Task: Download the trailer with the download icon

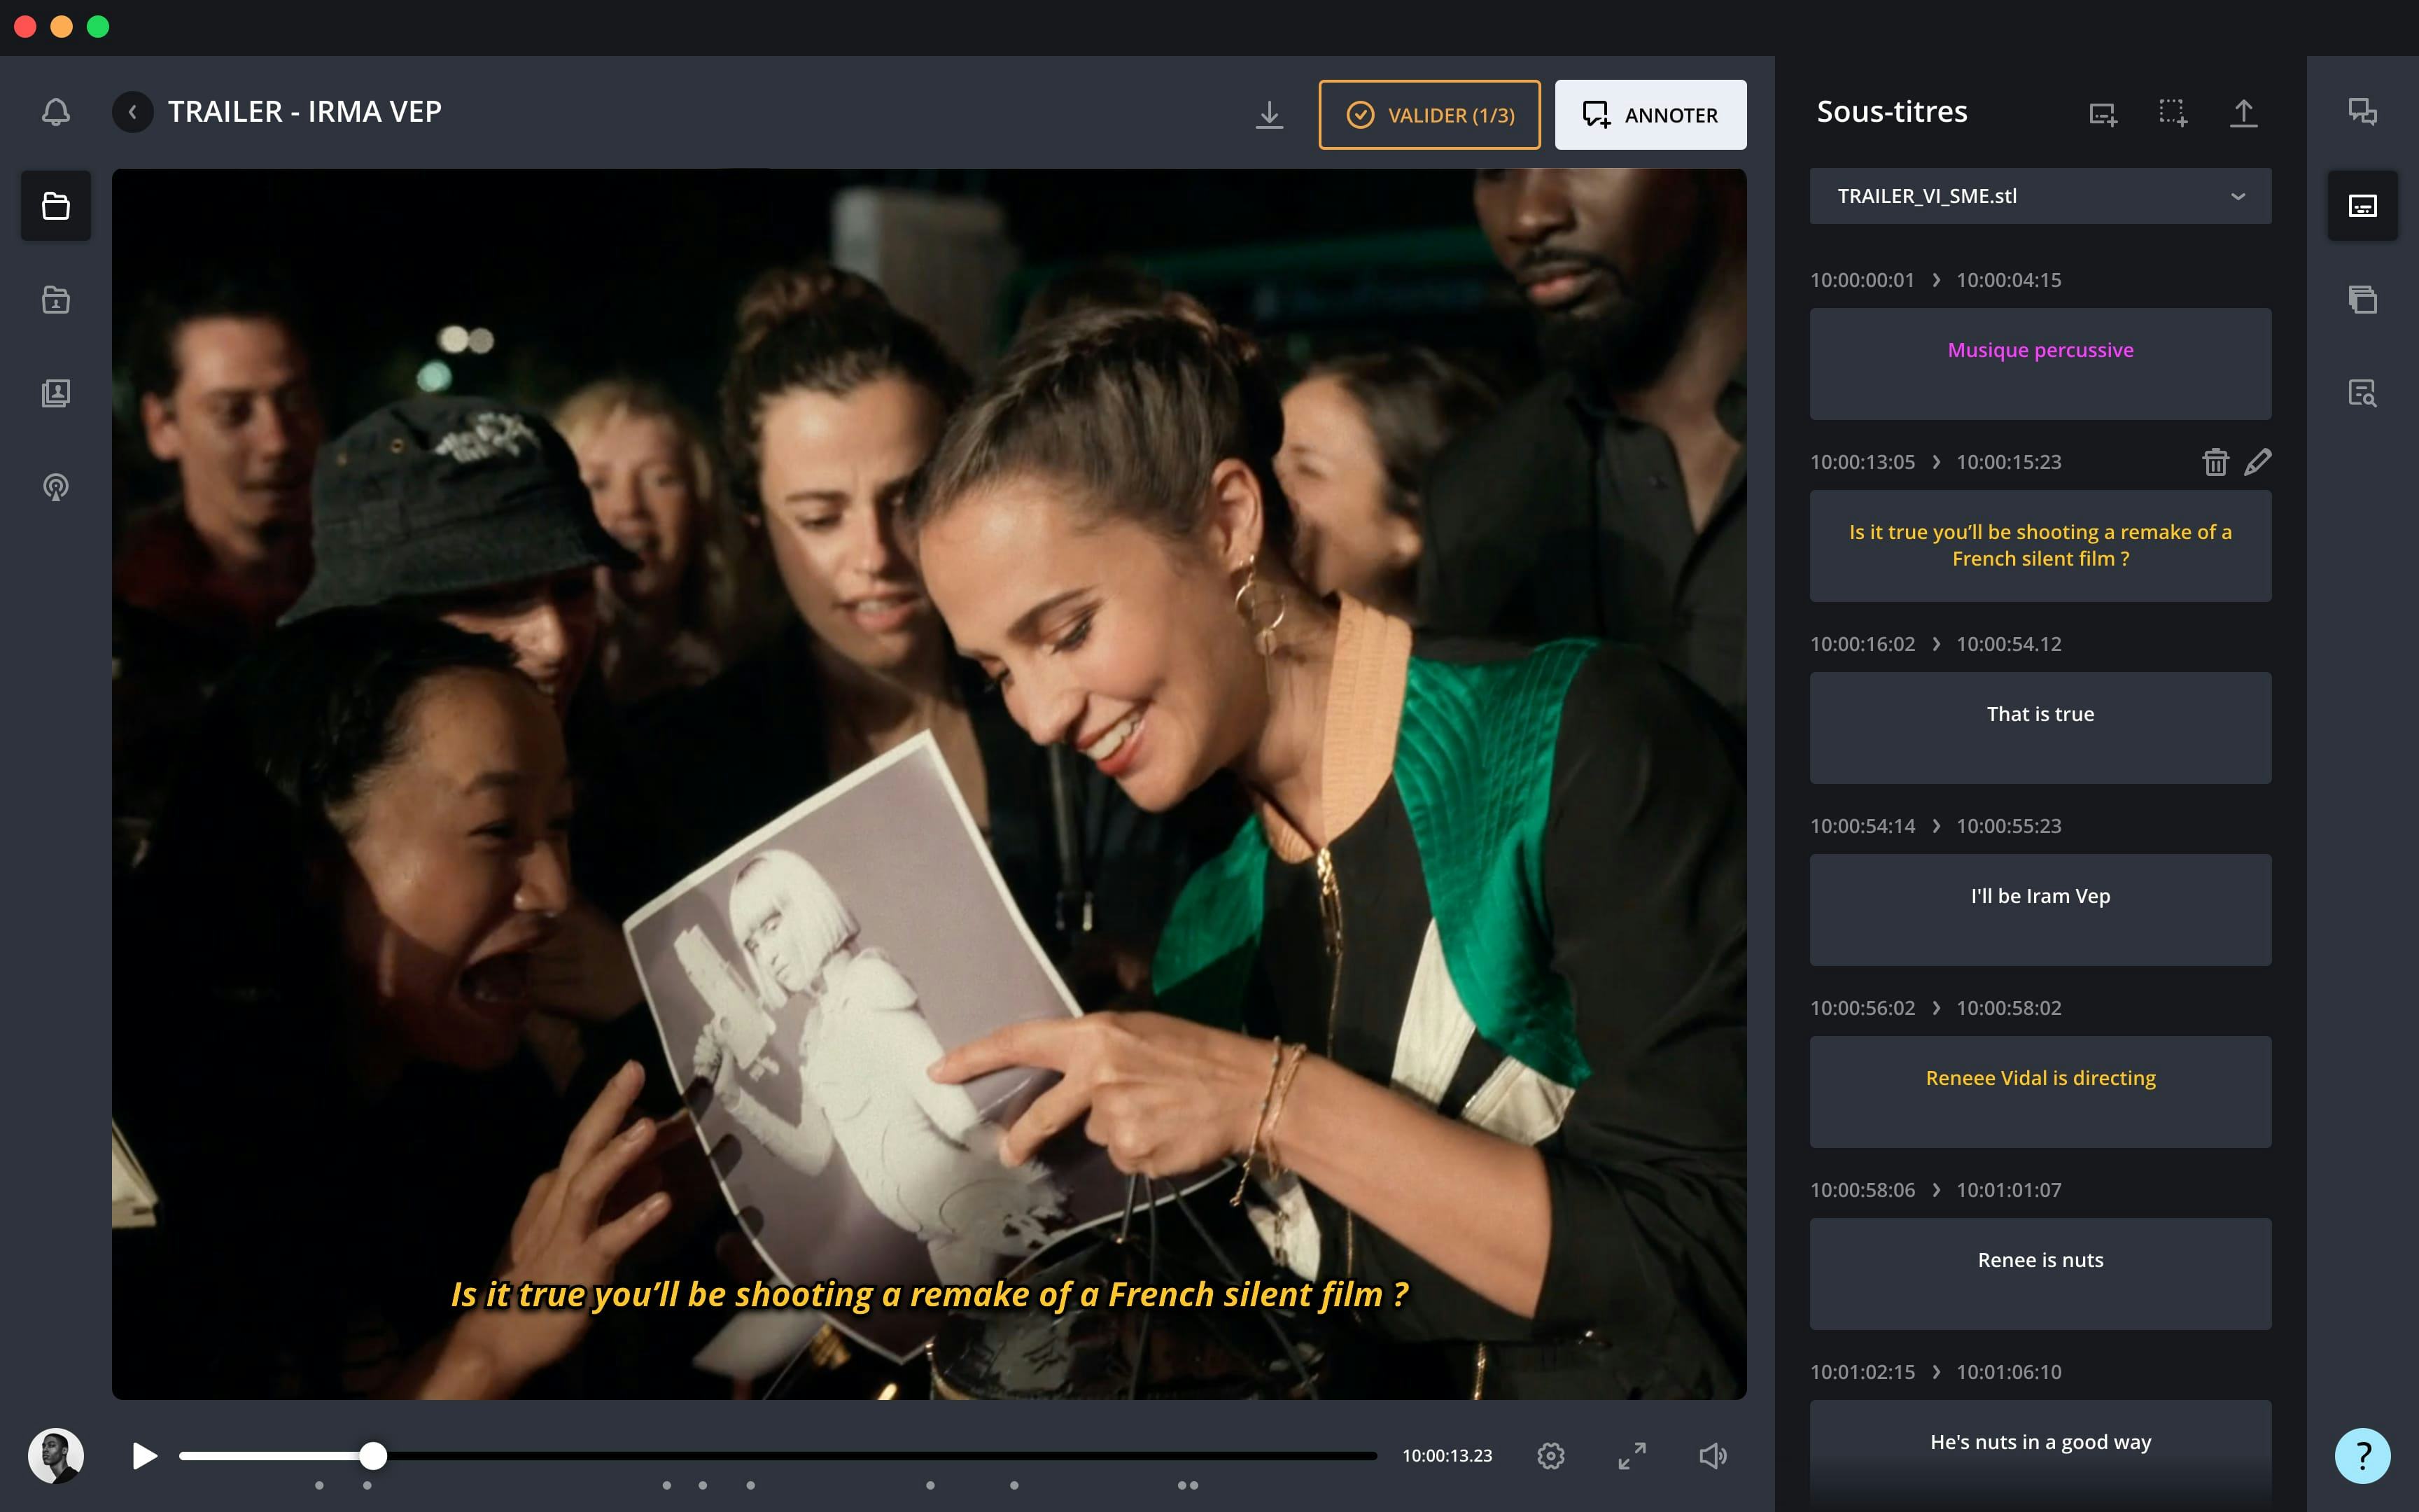Action: pyautogui.click(x=1268, y=115)
